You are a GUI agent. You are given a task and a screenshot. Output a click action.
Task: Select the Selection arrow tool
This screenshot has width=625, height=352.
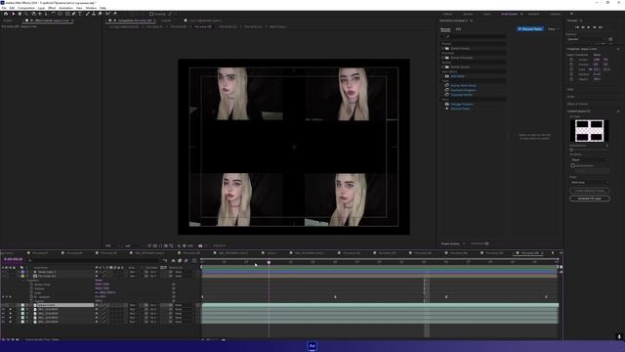tap(13, 14)
